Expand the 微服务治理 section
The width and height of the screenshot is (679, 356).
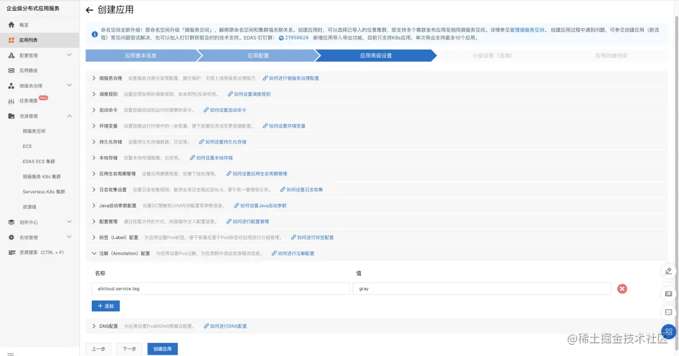(x=94, y=78)
